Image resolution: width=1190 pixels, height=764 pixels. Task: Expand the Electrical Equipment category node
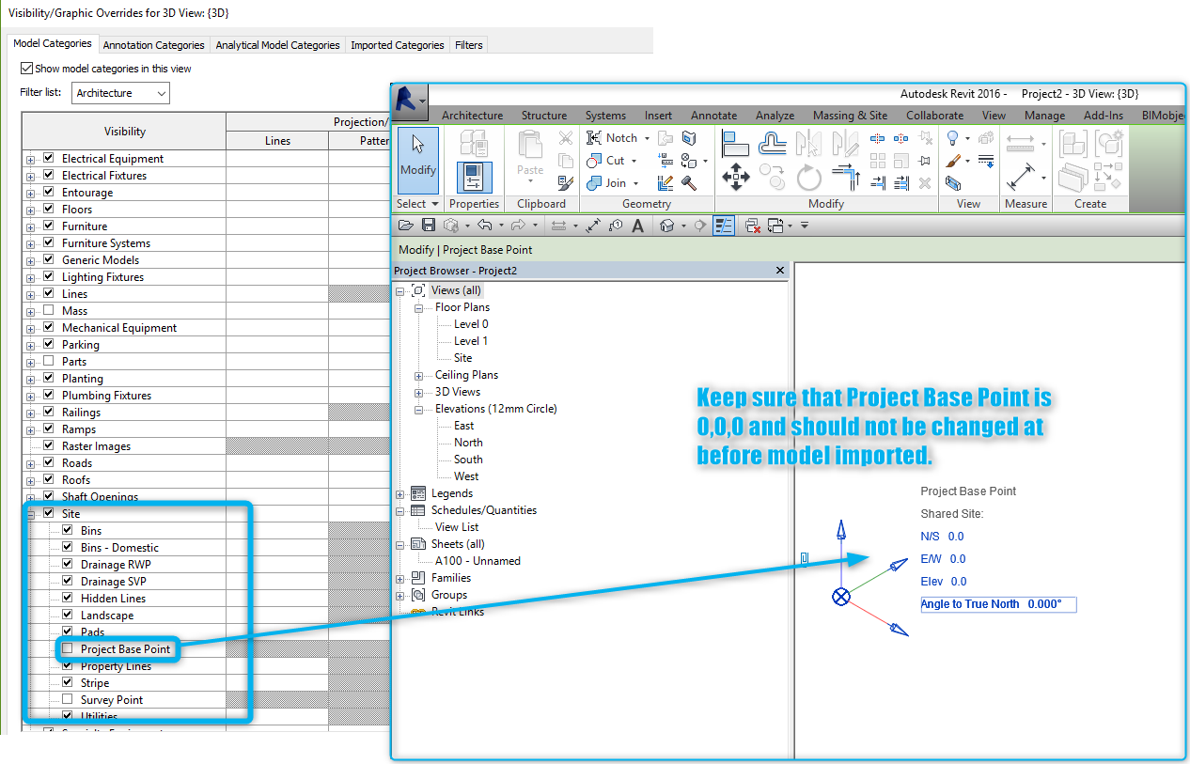pyautogui.click(x=31, y=159)
